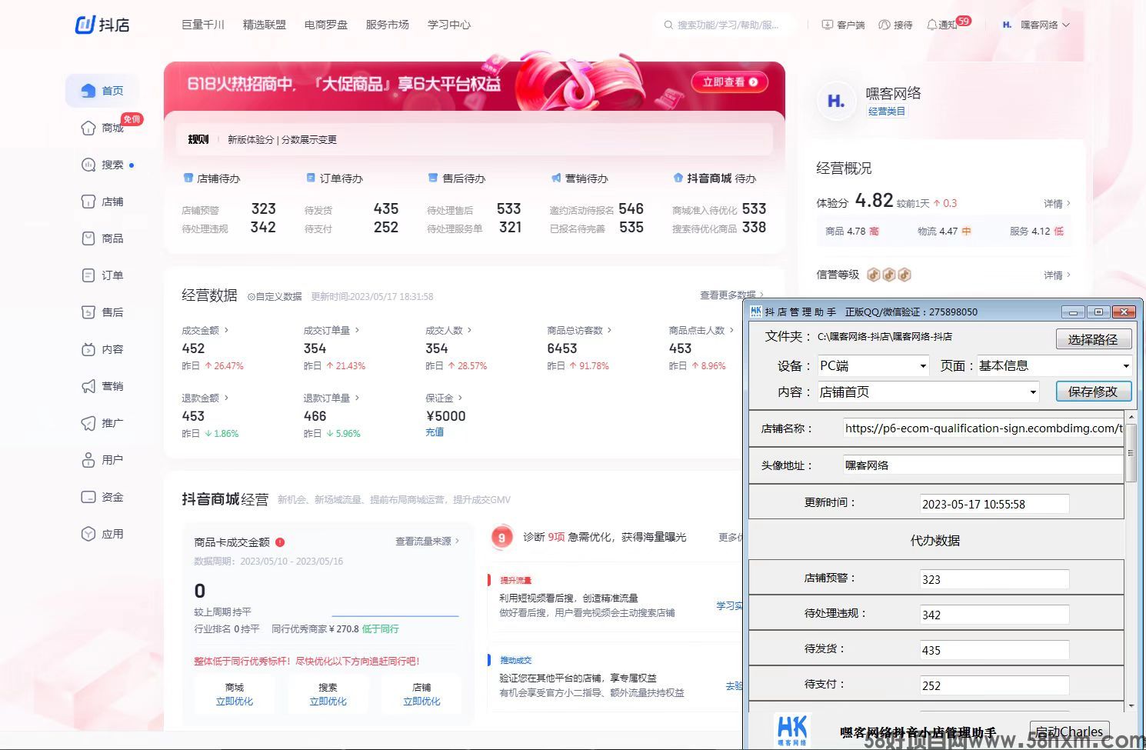1146x750 pixels.
Task: Open 电商罗盘 top menu
Action: pyautogui.click(x=326, y=25)
